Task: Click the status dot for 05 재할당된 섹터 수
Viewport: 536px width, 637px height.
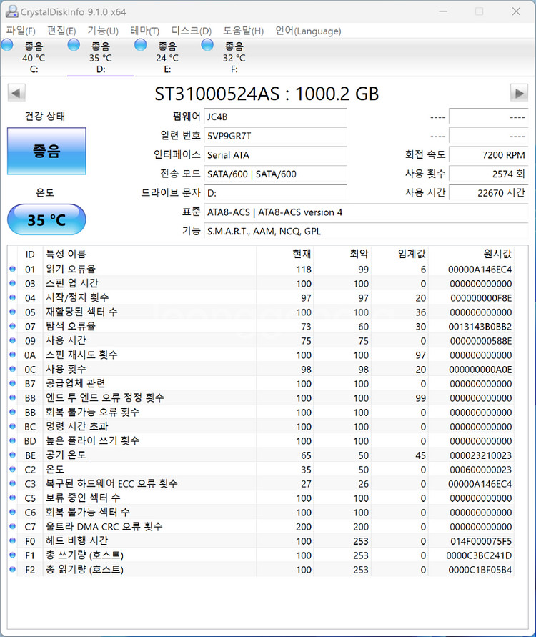Action: pyautogui.click(x=13, y=312)
